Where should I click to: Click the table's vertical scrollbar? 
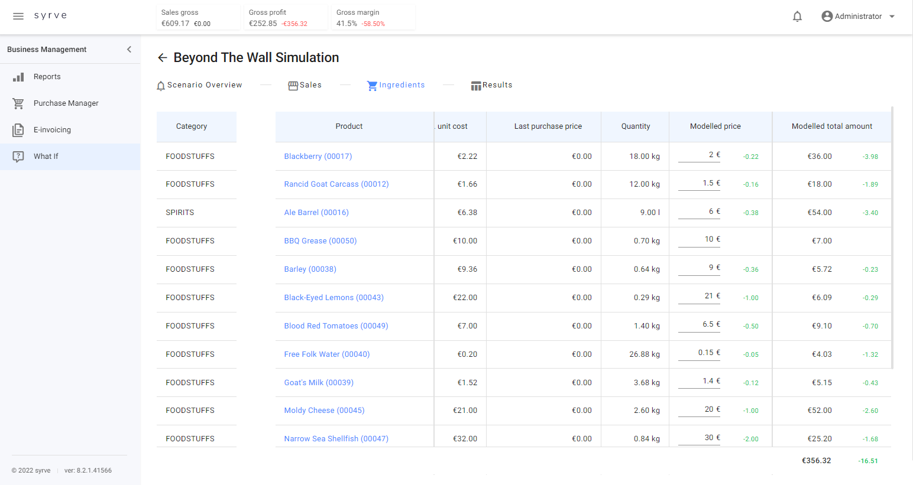pyautogui.click(x=892, y=236)
